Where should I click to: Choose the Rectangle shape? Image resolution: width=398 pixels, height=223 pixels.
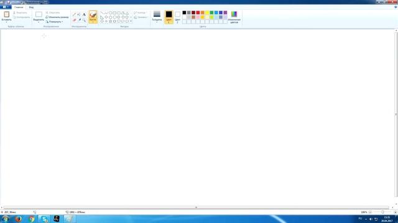[114, 13]
